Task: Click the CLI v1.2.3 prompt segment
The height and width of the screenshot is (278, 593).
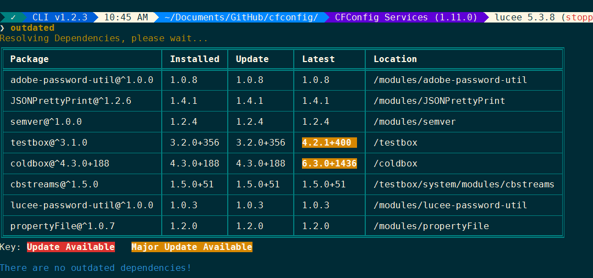Action: coord(59,17)
